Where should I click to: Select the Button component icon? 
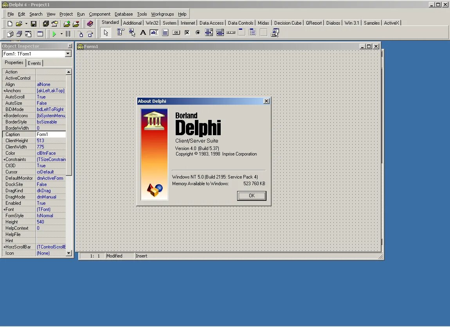click(176, 32)
